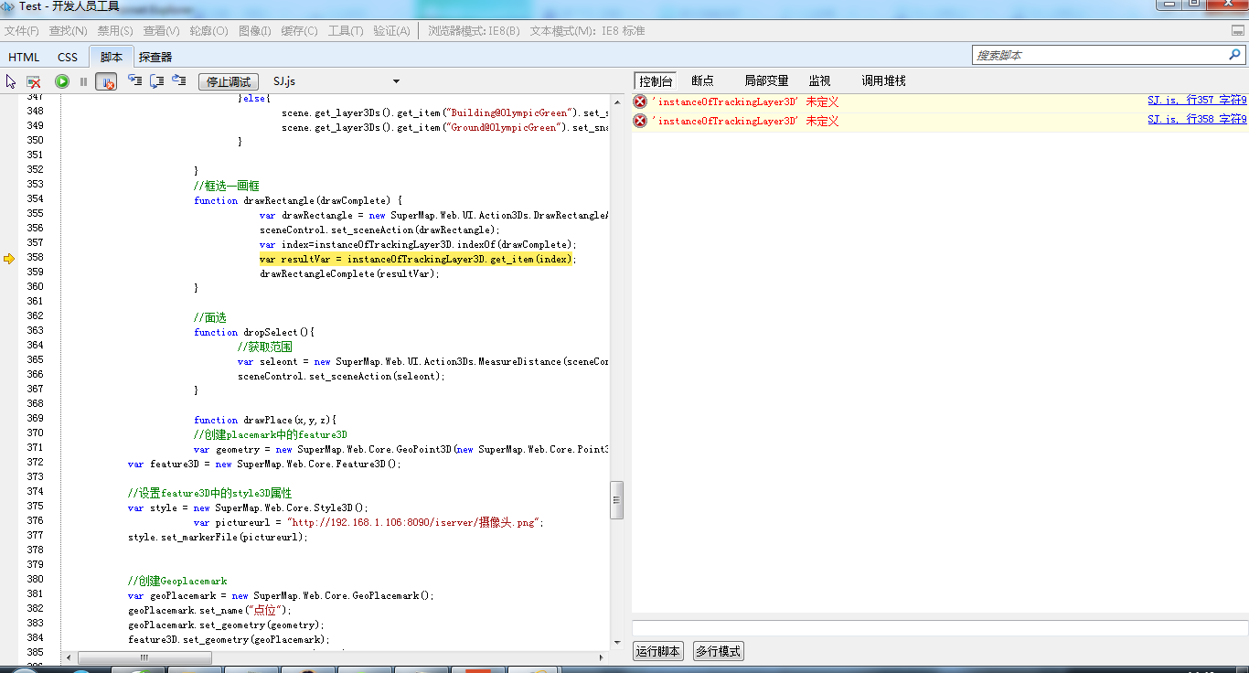Click line number 363 in the gutter
Image resolution: width=1249 pixels, height=673 pixels.
(x=35, y=331)
